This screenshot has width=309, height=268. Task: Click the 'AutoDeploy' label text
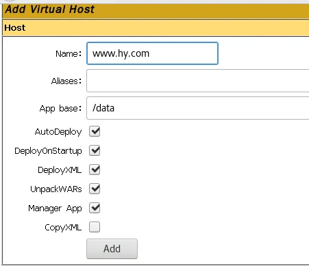(x=58, y=132)
